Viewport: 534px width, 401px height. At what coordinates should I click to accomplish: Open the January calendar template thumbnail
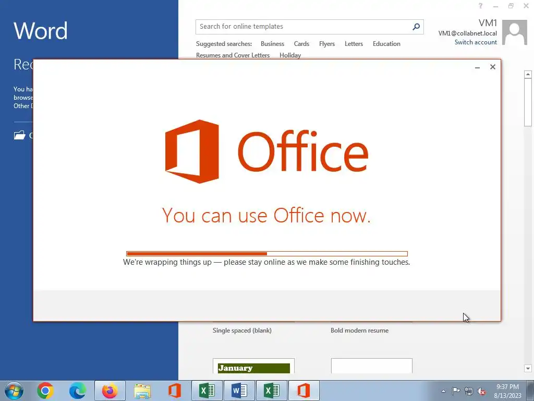[253, 366]
